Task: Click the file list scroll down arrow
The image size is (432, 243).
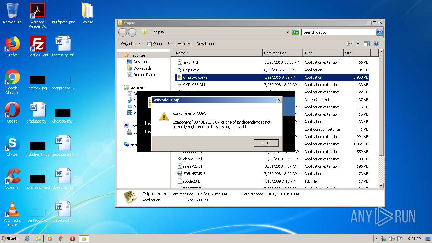Action: pos(381,185)
